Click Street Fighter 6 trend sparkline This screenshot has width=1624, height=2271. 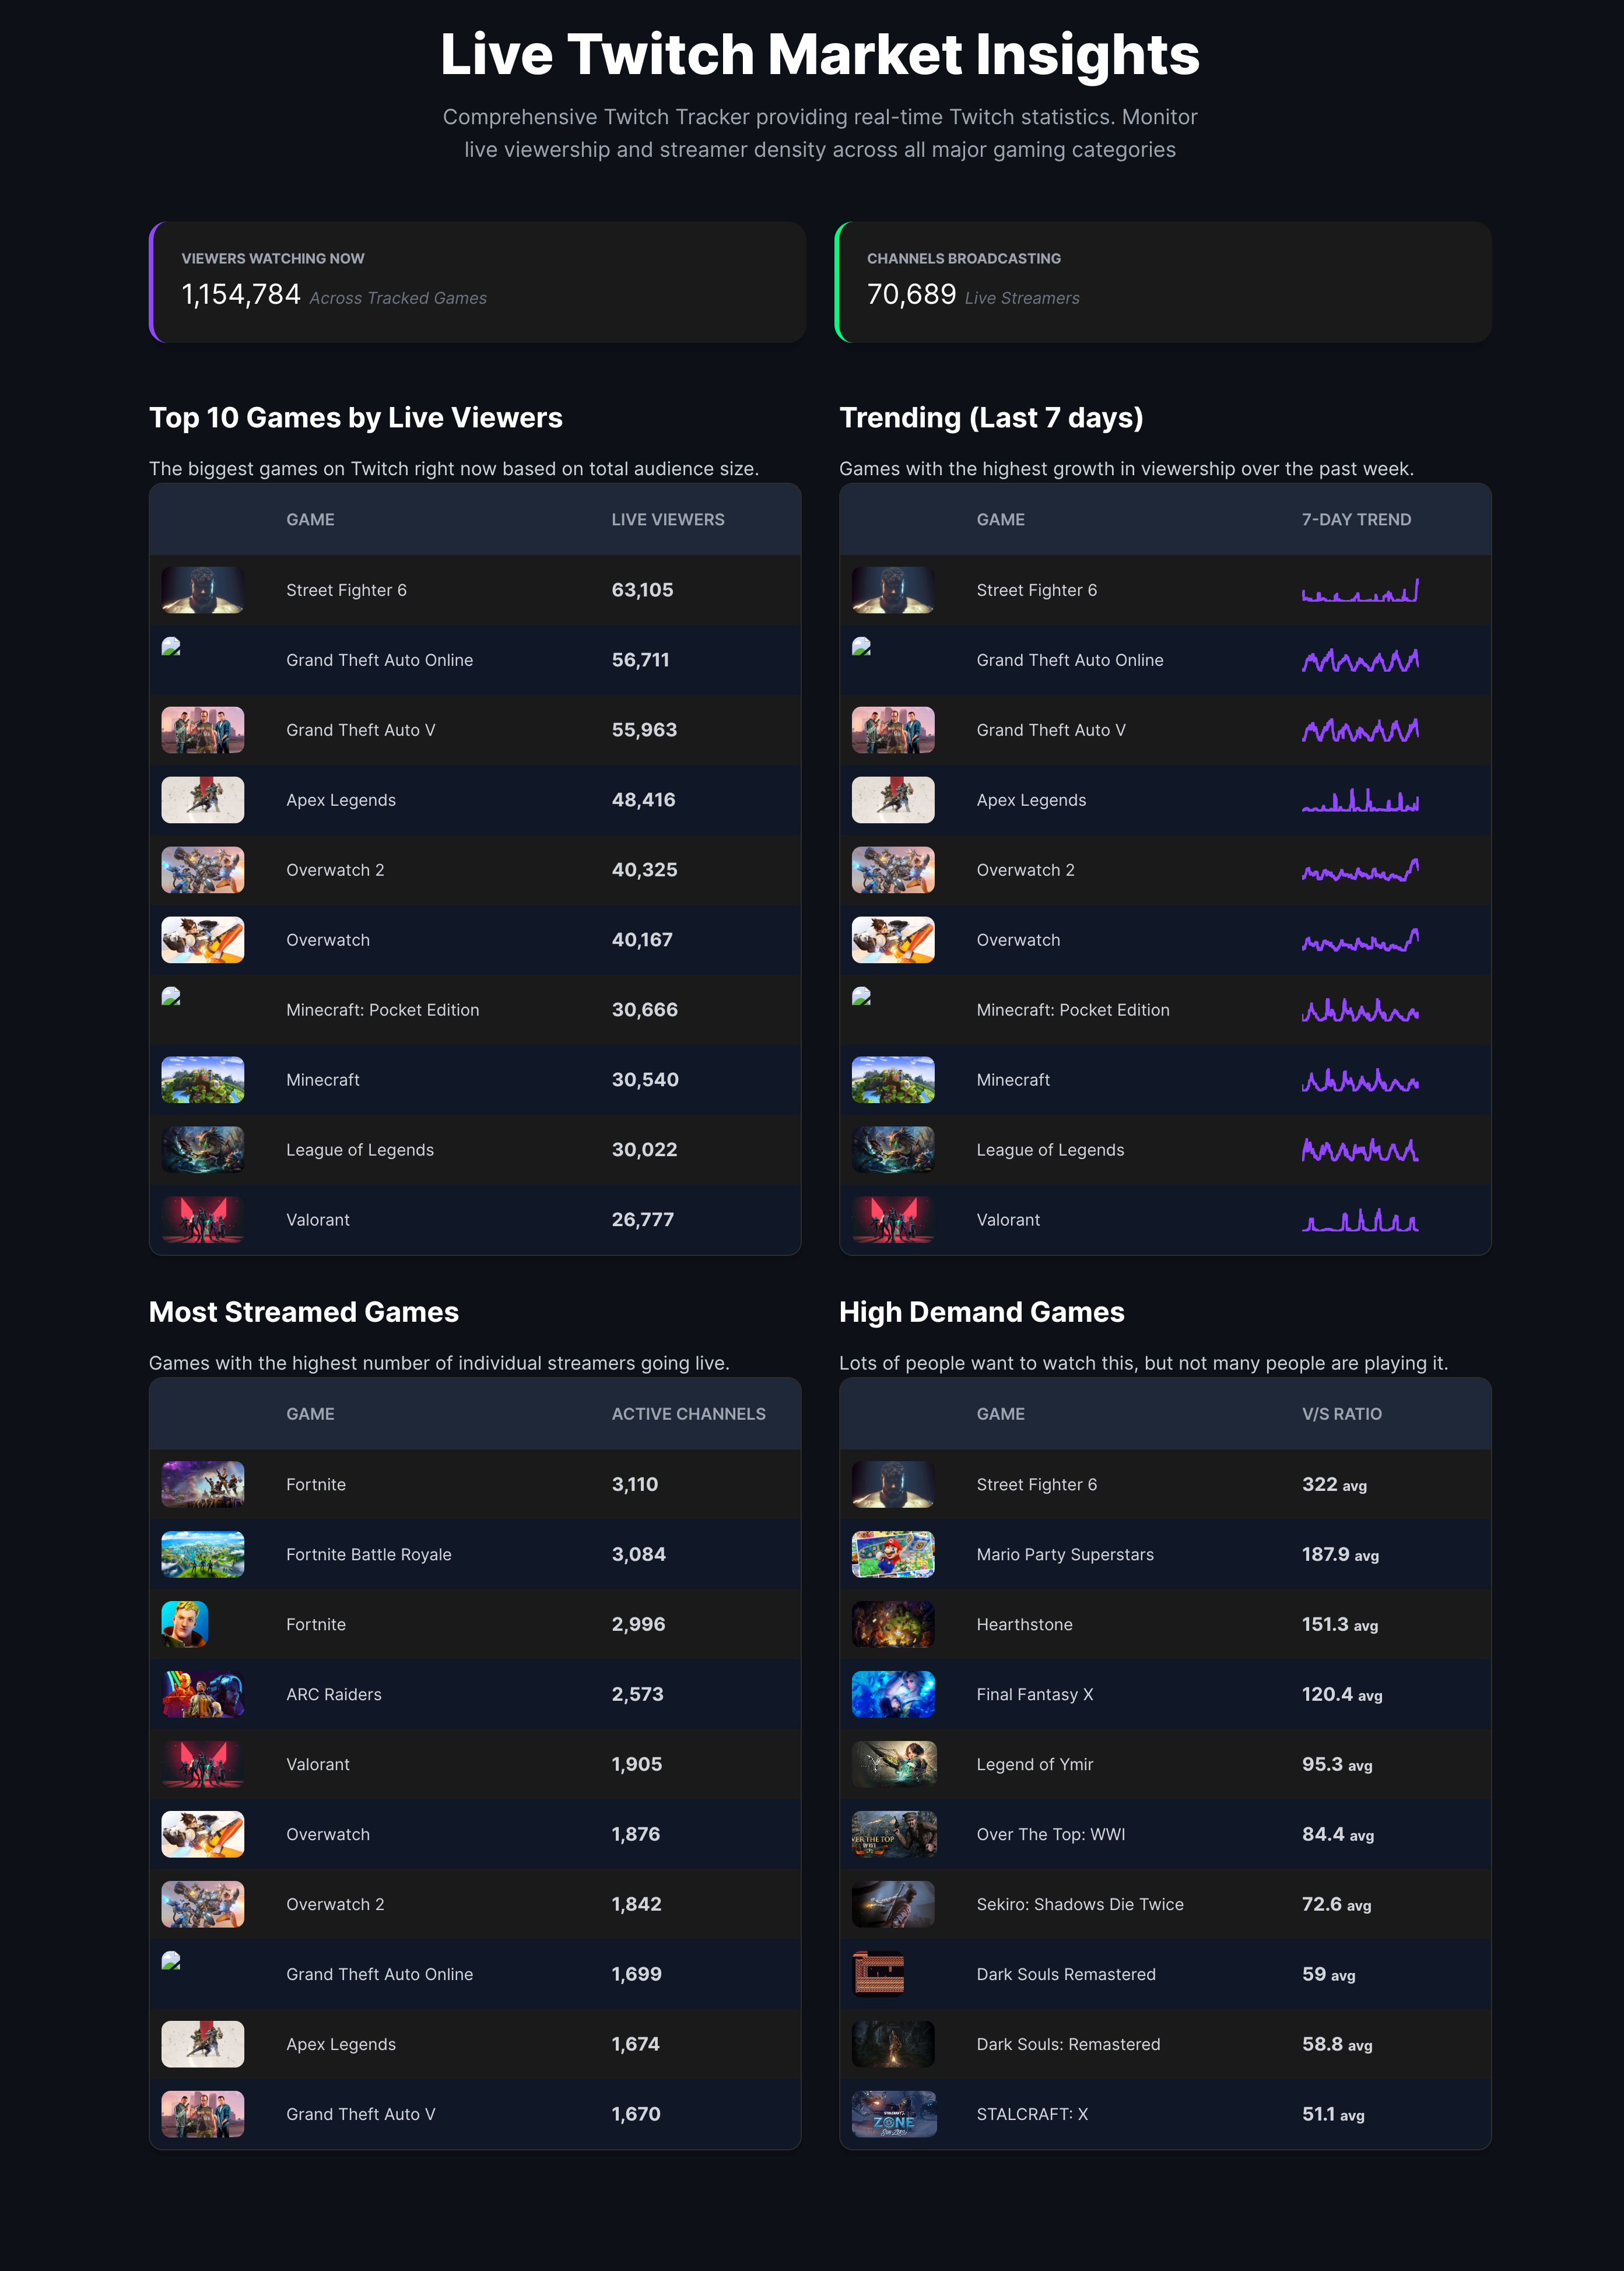click(x=1359, y=591)
